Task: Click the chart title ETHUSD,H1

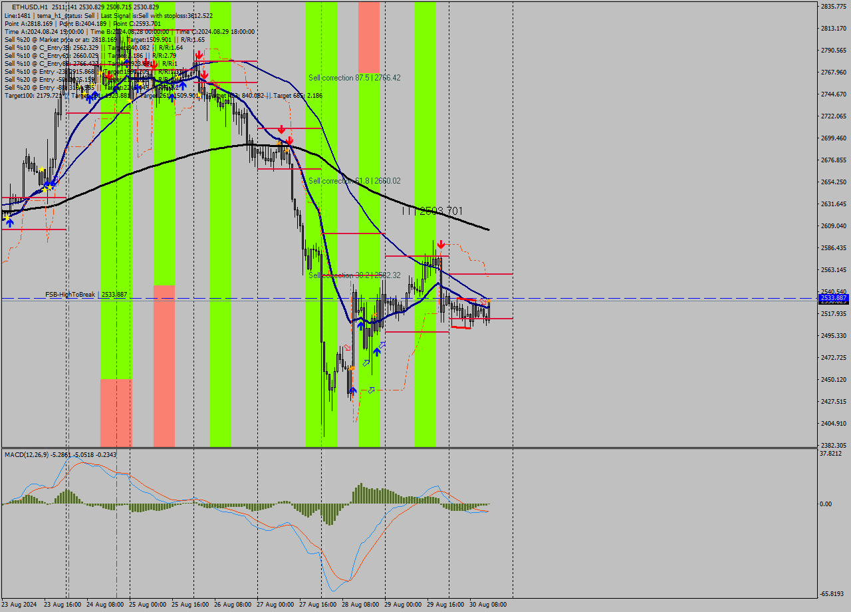Action: click(30, 7)
